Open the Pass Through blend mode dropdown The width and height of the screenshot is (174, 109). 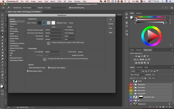point(137,75)
